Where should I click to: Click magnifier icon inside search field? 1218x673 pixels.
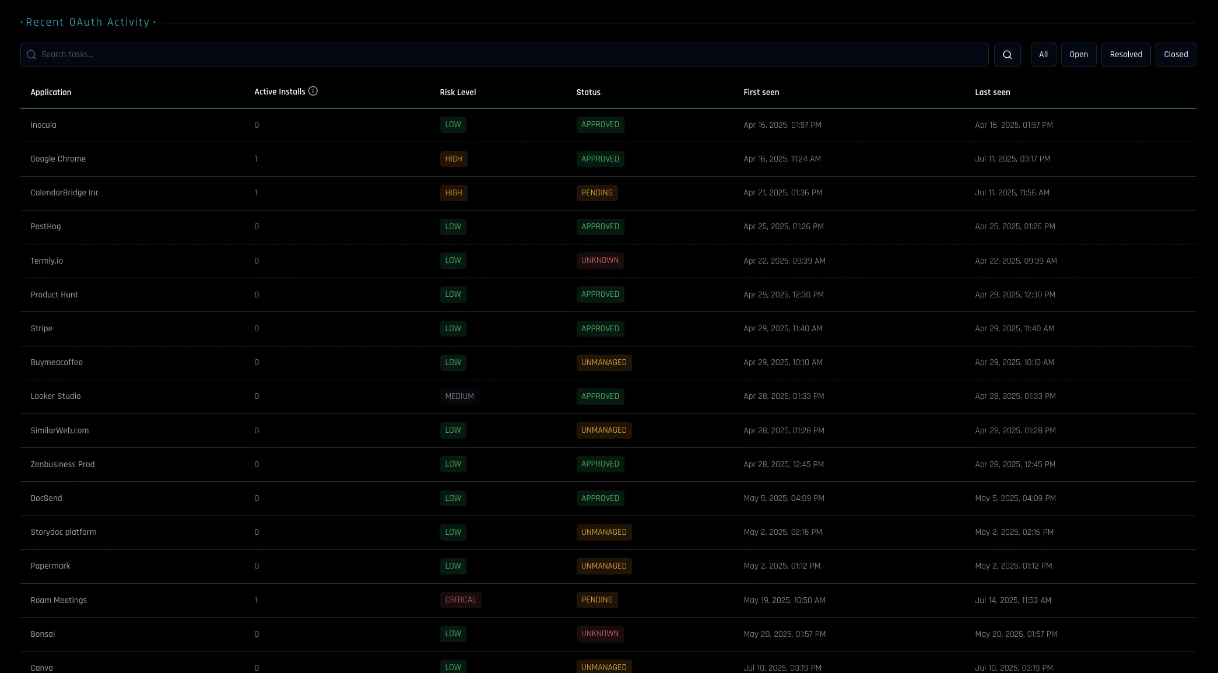pos(31,54)
